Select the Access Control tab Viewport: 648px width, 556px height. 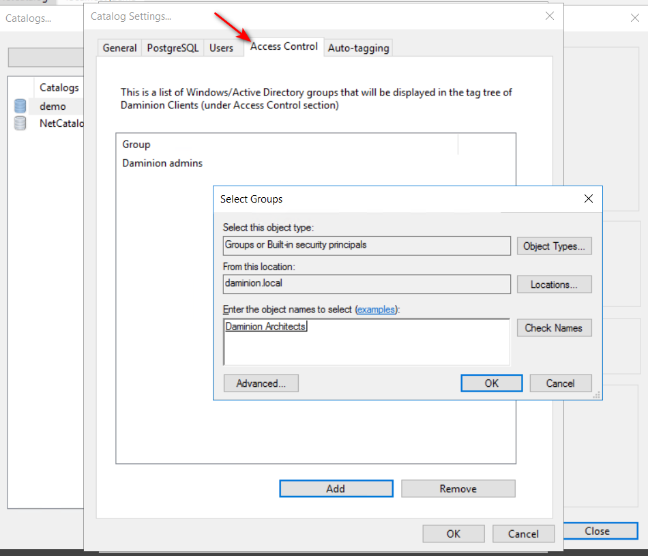(x=284, y=46)
